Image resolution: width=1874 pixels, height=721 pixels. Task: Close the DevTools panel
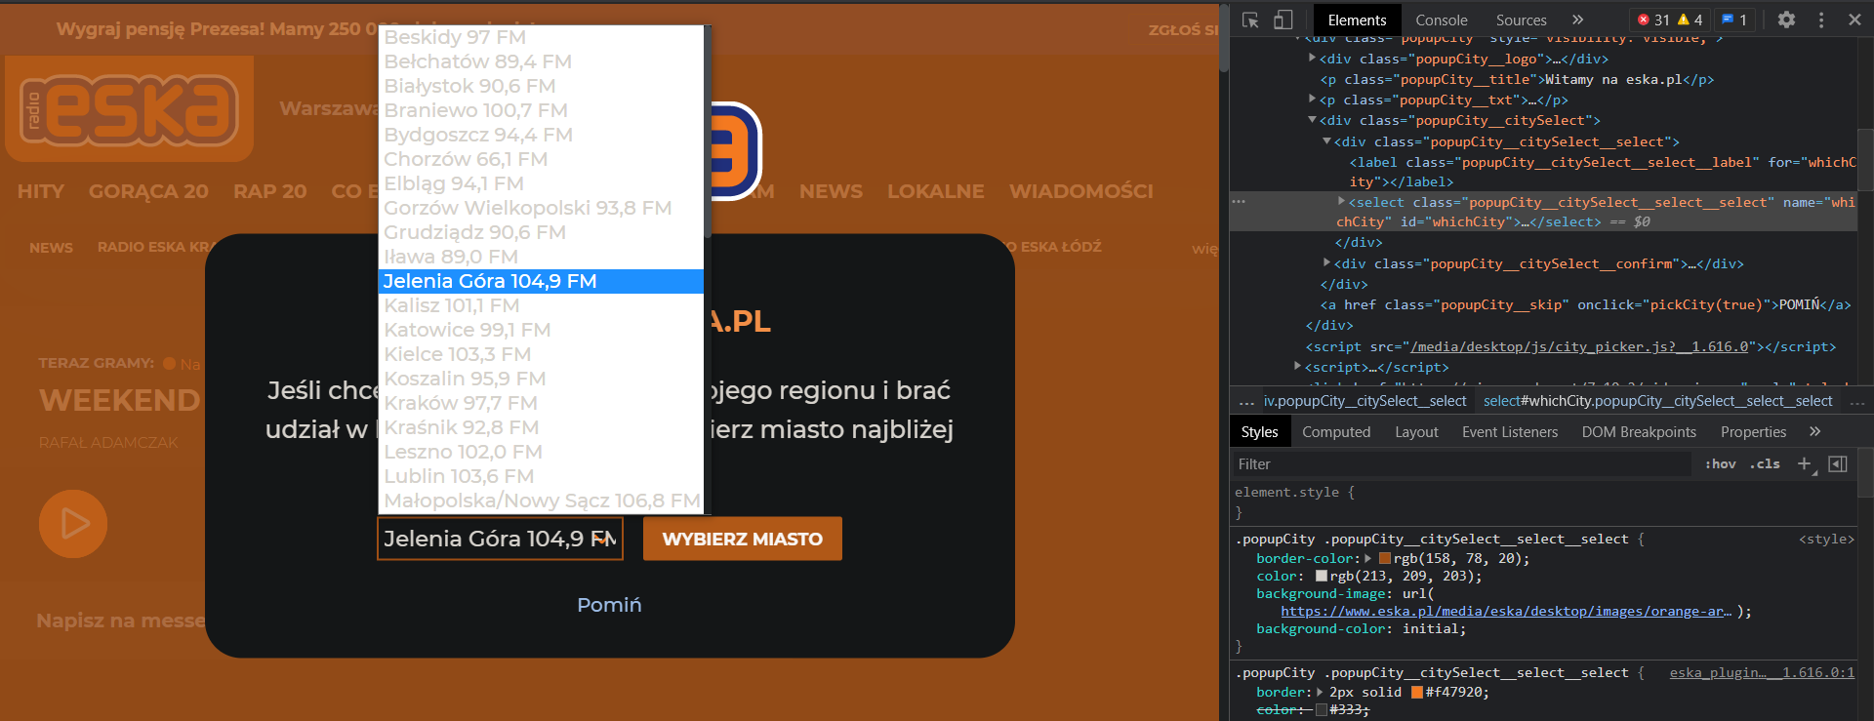tap(1854, 20)
